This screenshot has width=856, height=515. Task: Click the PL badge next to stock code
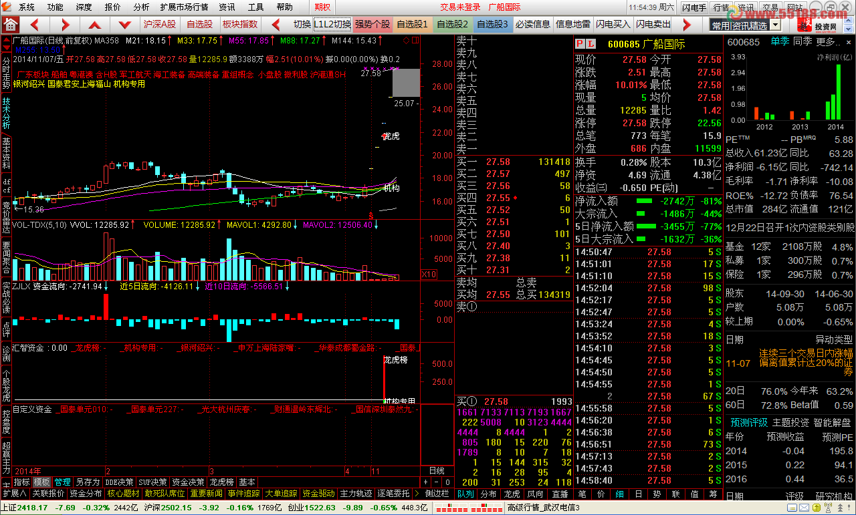(586, 43)
